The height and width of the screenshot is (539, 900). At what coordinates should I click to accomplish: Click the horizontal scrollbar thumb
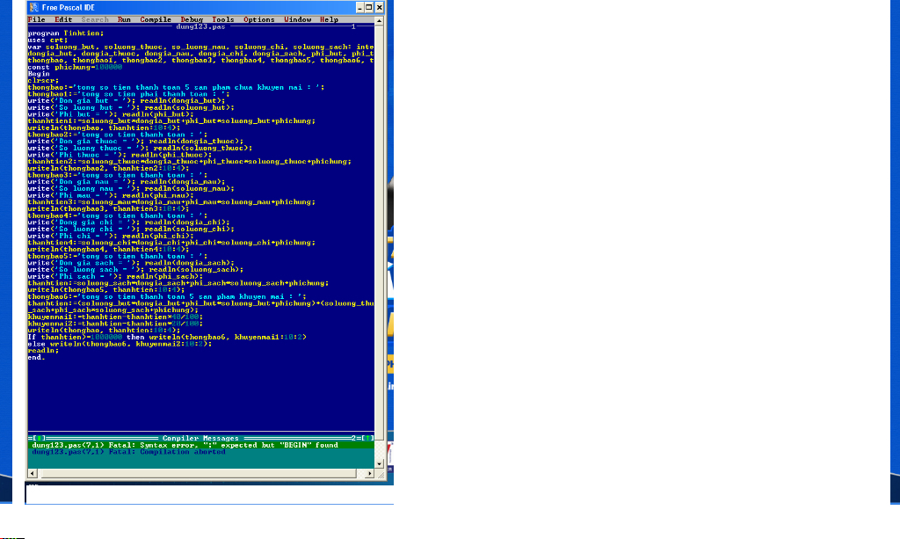click(x=199, y=474)
